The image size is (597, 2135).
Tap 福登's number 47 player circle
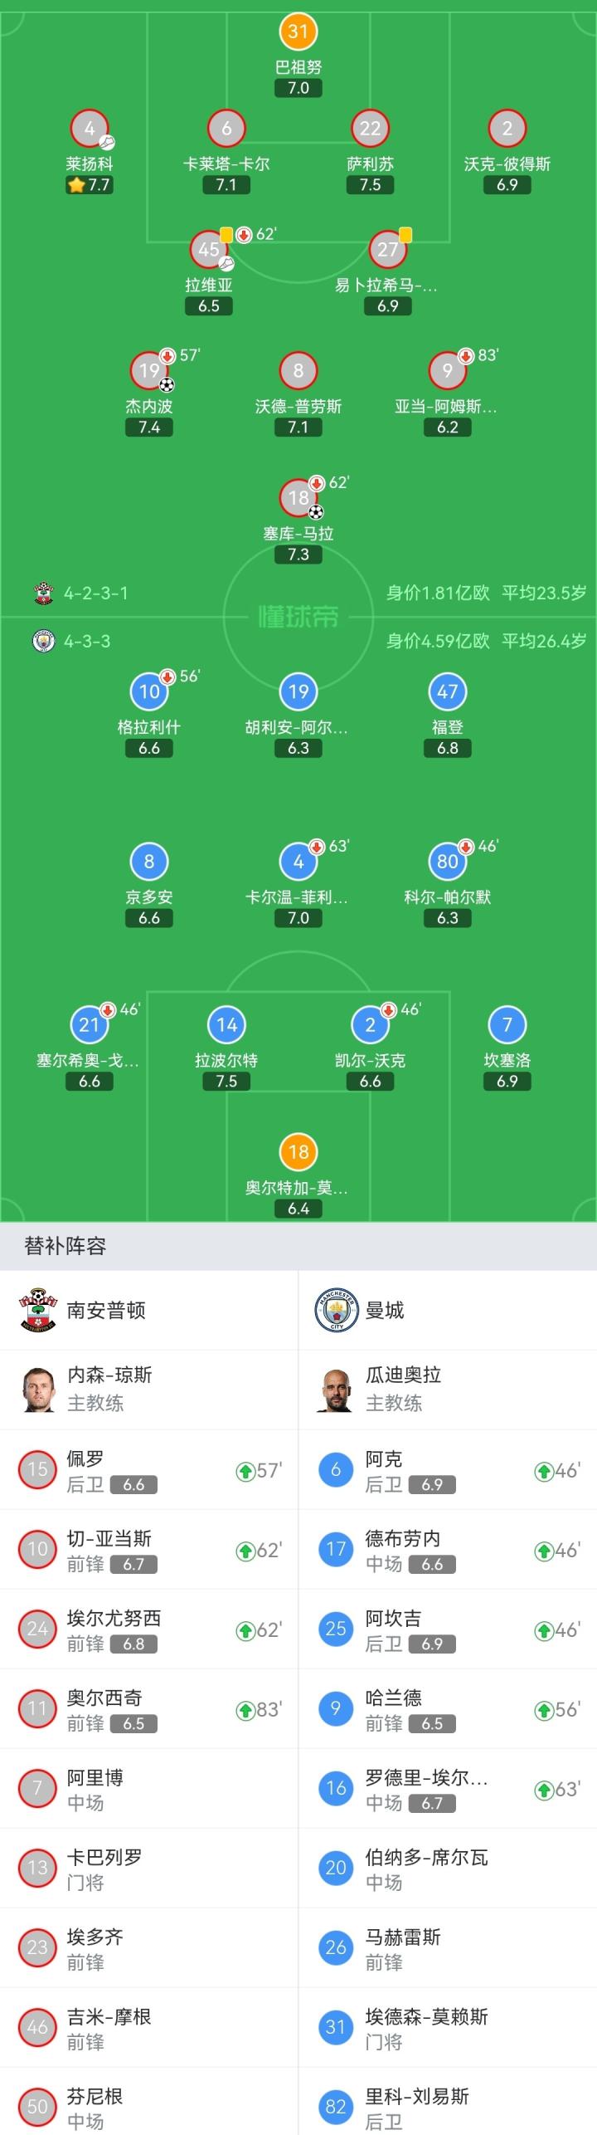point(447,691)
